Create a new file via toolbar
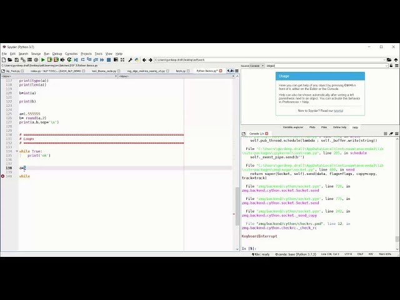Image resolution: width=400 pixels, height=300 pixels. 4,60
